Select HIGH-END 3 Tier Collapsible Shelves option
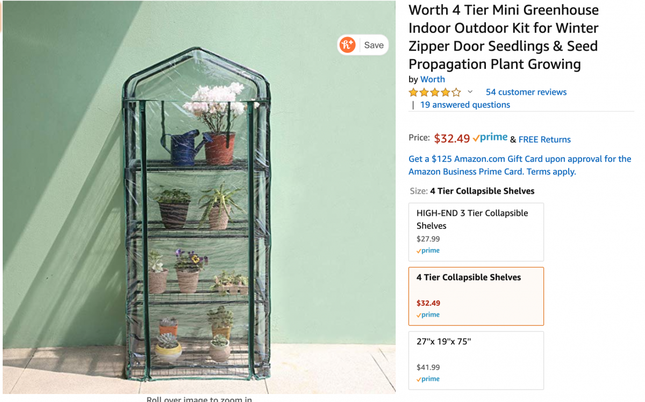Image resolution: width=645 pixels, height=402 pixels. click(x=476, y=231)
